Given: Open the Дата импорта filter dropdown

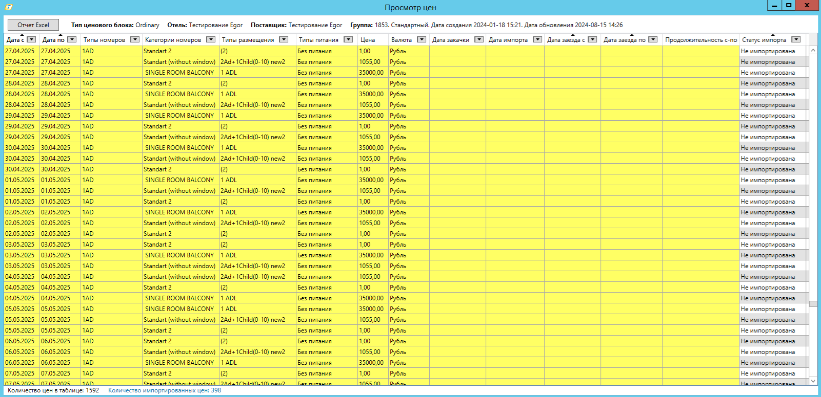Looking at the screenshot, I should (537, 39).
